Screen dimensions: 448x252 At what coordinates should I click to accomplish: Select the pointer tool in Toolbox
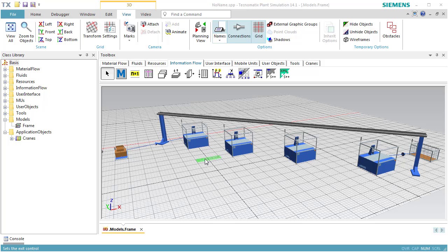tap(107, 74)
